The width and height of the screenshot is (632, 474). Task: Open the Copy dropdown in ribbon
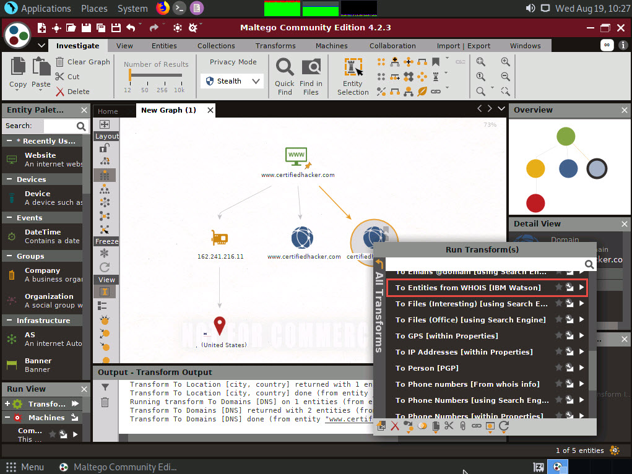click(x=18, y=91)
